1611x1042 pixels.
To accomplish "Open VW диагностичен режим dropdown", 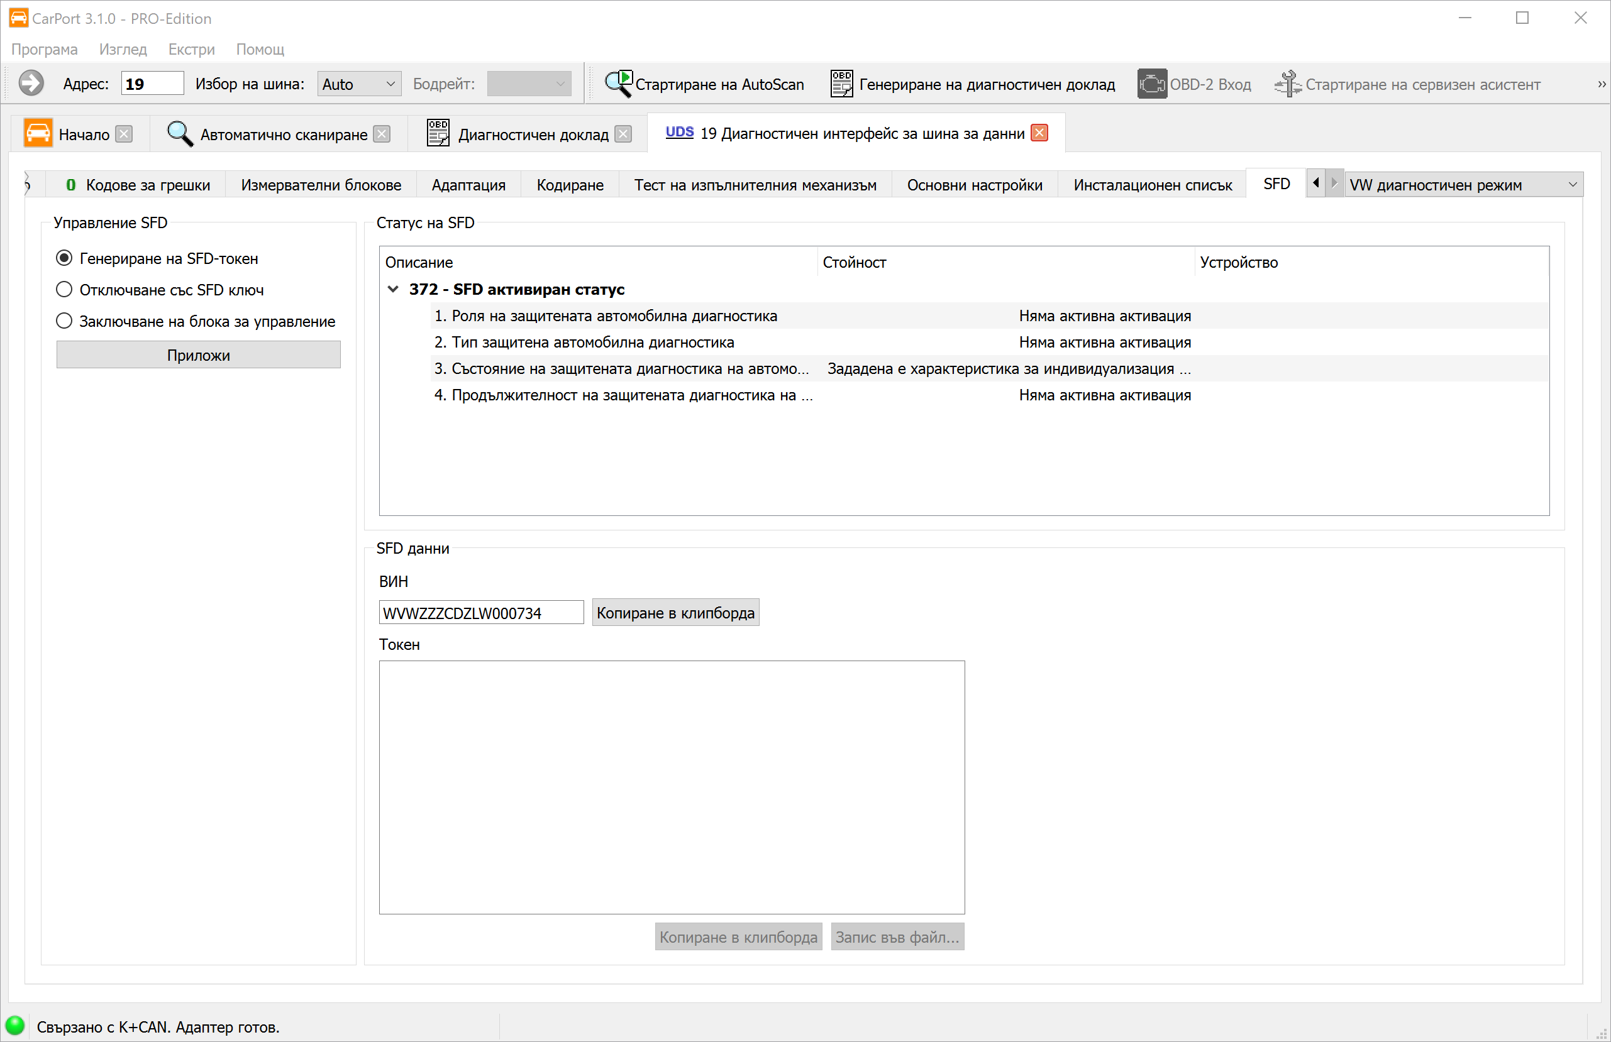I will (x=1463, y=185).
